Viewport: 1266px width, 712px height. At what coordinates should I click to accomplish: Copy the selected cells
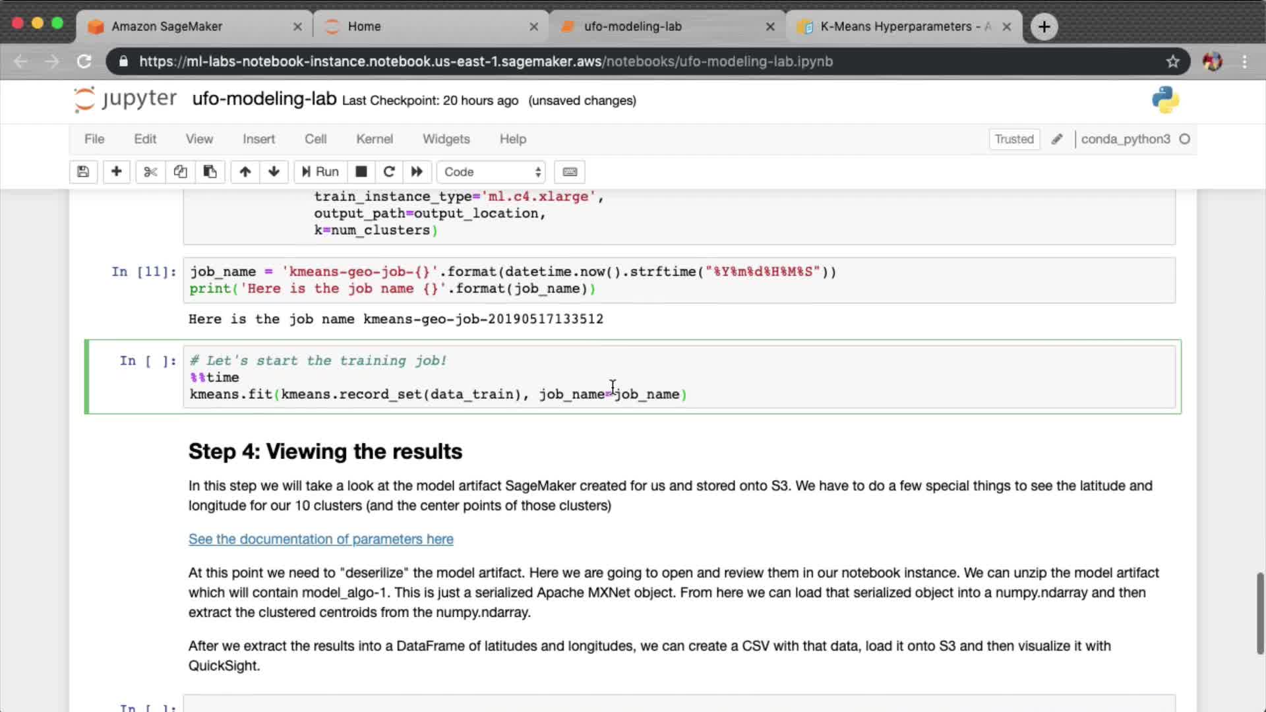click(180, 172)
